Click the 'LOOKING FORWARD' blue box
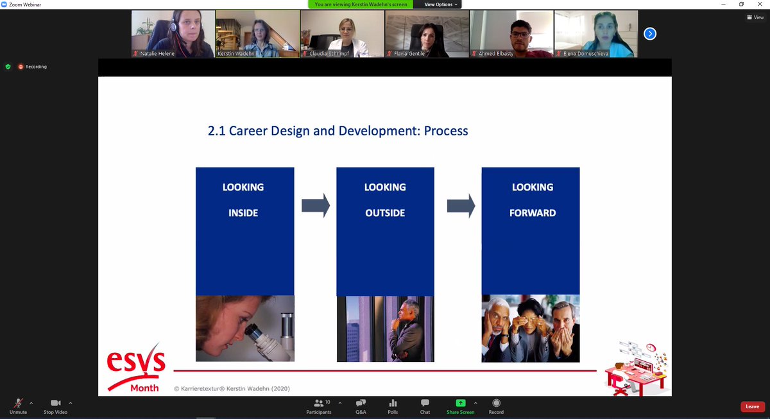Viewport: 770px width, 419px height. (531, 231)
